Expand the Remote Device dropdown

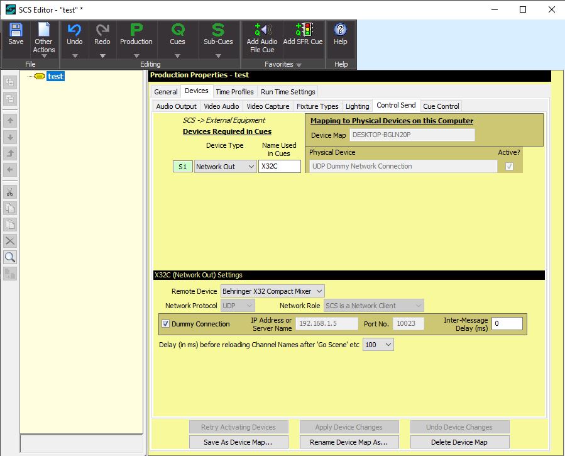click(273, 291)
